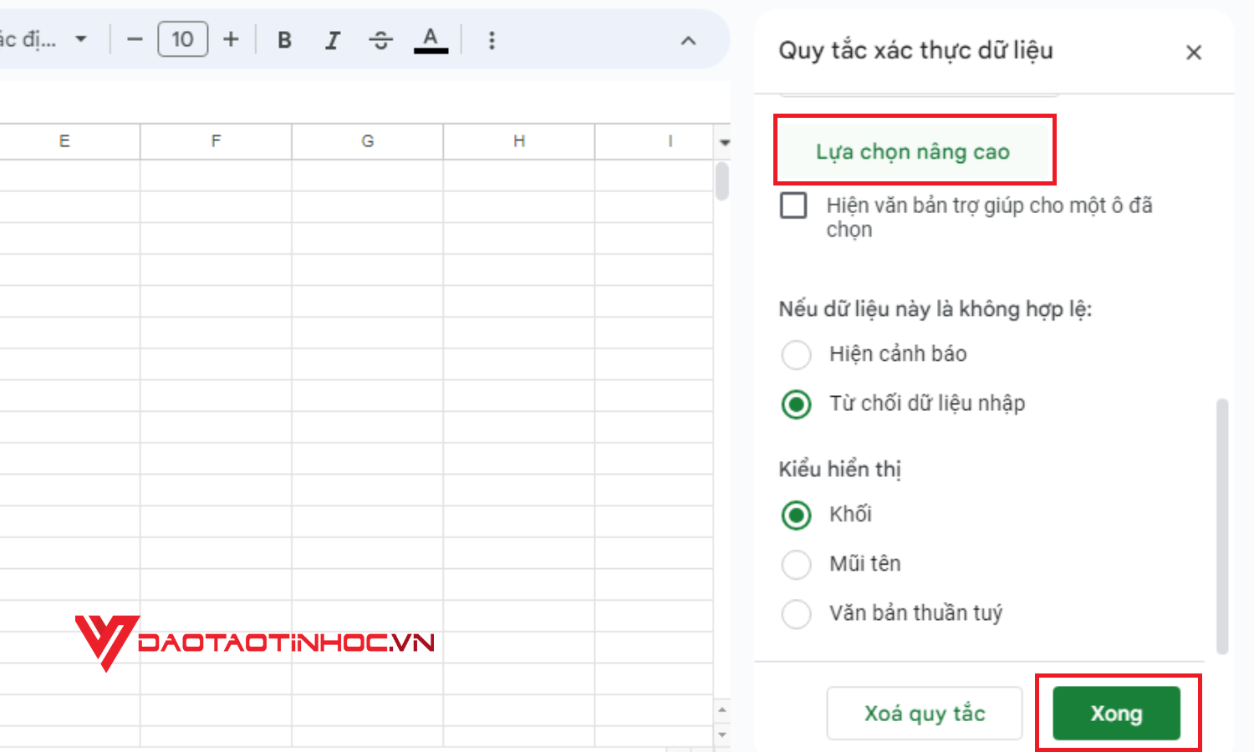Apply strikethrough formatting
The image size is (1254, 752).
pos(381,39)
